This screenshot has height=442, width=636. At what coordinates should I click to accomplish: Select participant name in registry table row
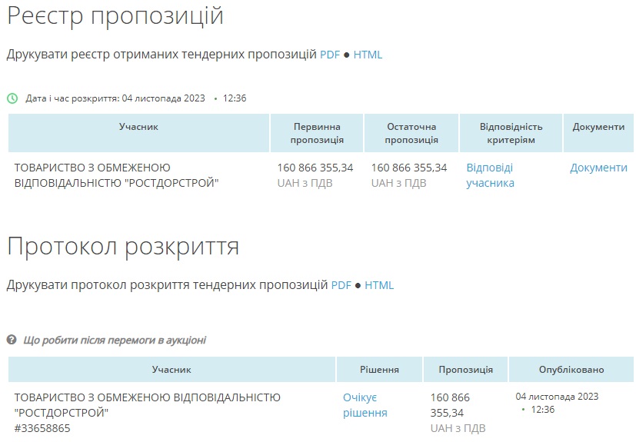coord(117,175)
